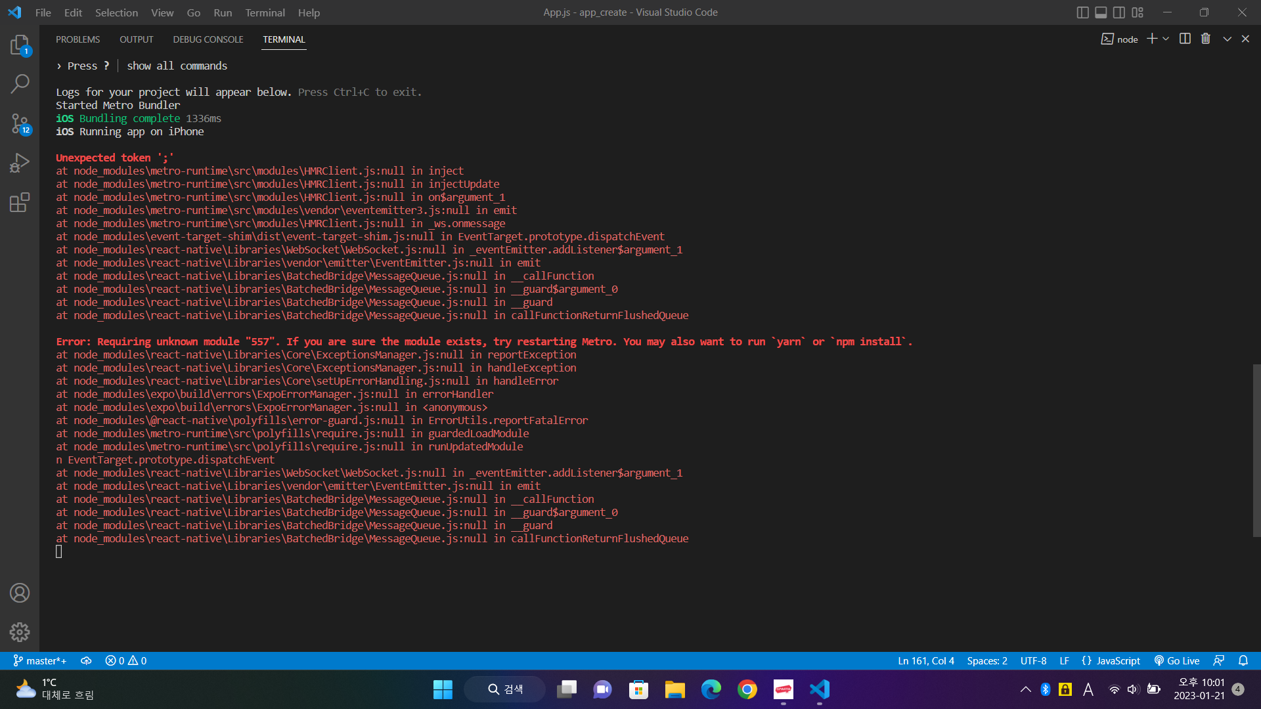Change indentation via Spaces: 2

[x=987, y=661]
